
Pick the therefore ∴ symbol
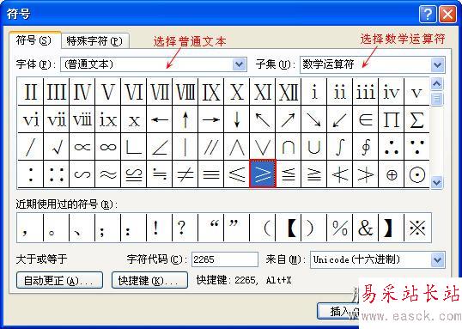[392, 147]
